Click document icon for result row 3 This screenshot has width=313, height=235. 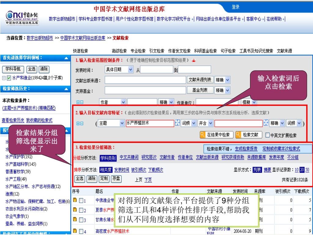[75, 219]
